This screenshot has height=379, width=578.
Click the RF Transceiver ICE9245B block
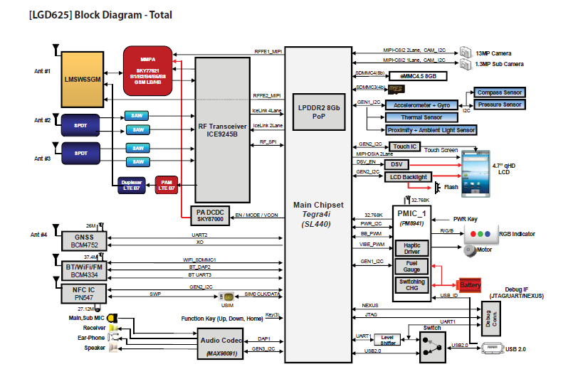click(222, 130)
